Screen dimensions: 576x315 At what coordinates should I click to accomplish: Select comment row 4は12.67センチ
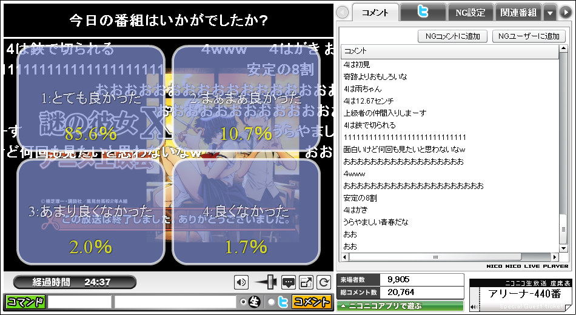pos(450,101)
